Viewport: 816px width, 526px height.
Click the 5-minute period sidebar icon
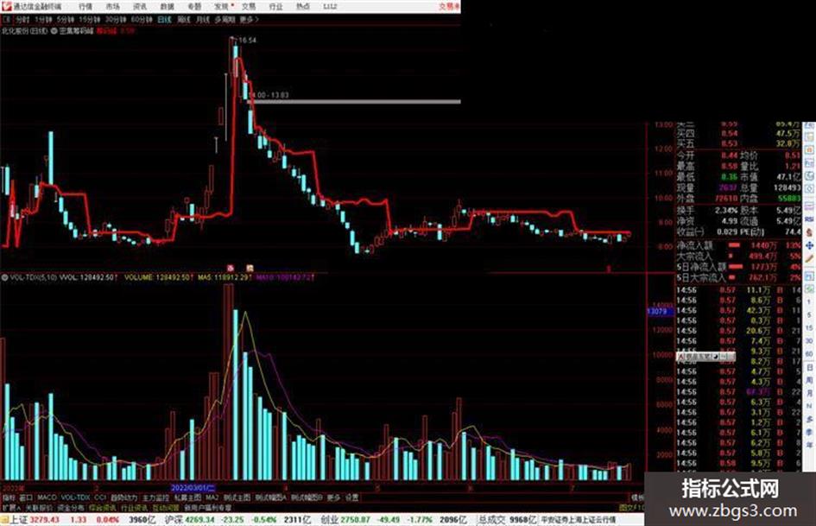click(x=809, y=314)
